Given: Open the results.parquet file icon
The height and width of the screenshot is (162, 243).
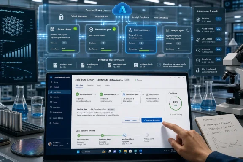Looking at the screenshot, I should coord(109,65).
